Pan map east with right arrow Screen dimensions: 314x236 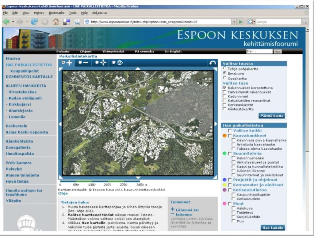[216, 124]
